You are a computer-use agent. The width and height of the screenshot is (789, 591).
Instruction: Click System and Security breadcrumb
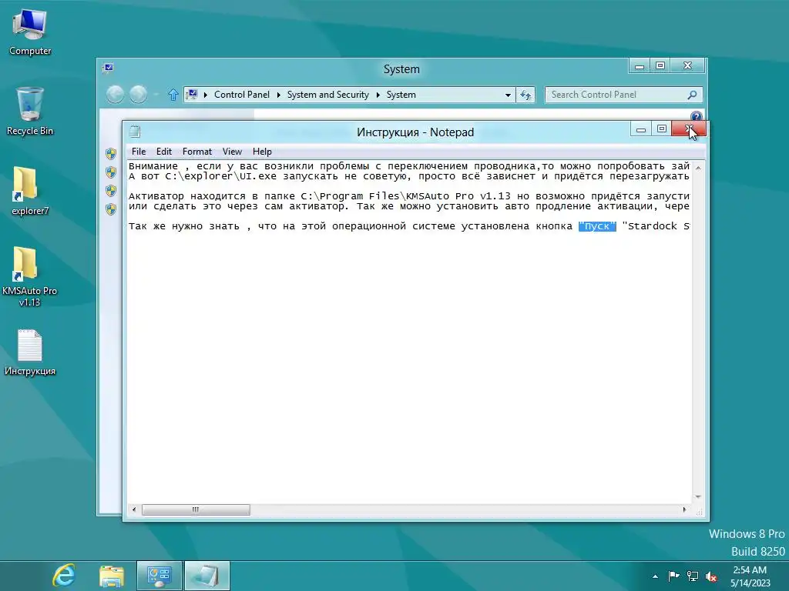coord(328,95)
